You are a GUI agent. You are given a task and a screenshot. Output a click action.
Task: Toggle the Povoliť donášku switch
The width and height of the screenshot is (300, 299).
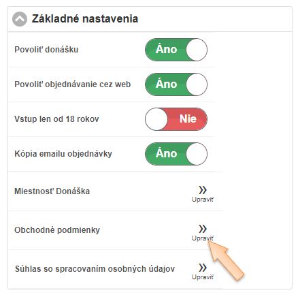coord(176,50)
